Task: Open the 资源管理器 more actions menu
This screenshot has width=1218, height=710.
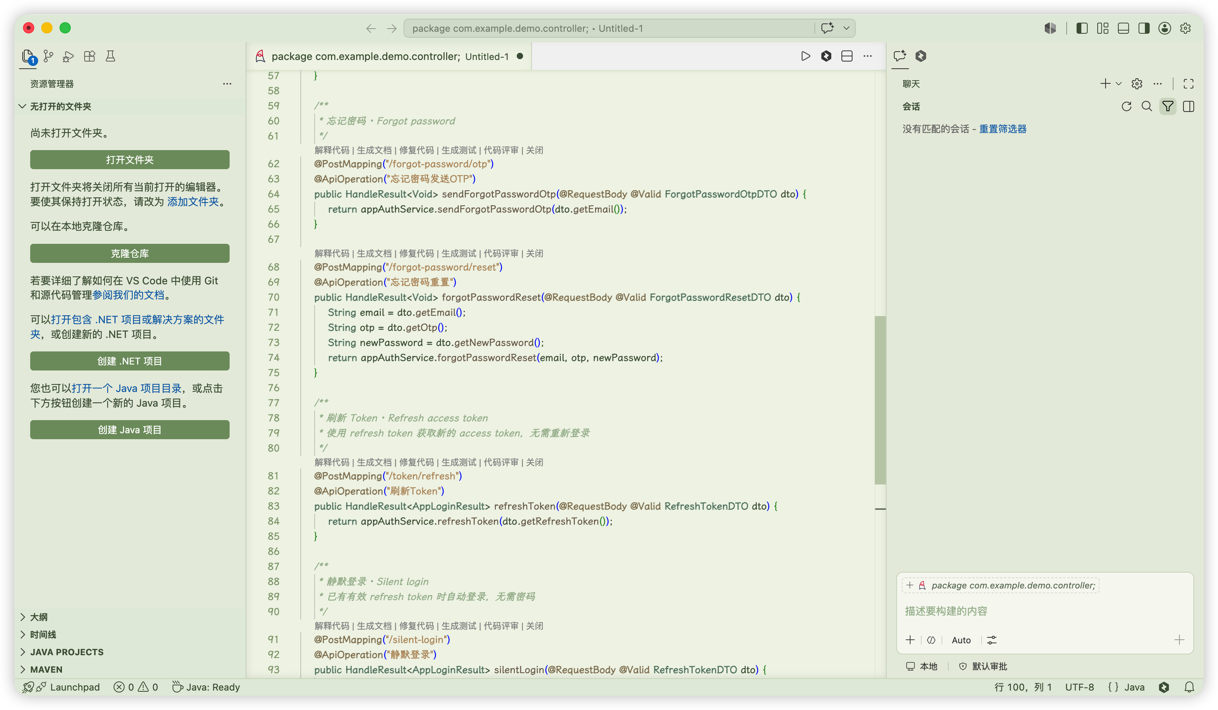Action: [x=227, y=84]
